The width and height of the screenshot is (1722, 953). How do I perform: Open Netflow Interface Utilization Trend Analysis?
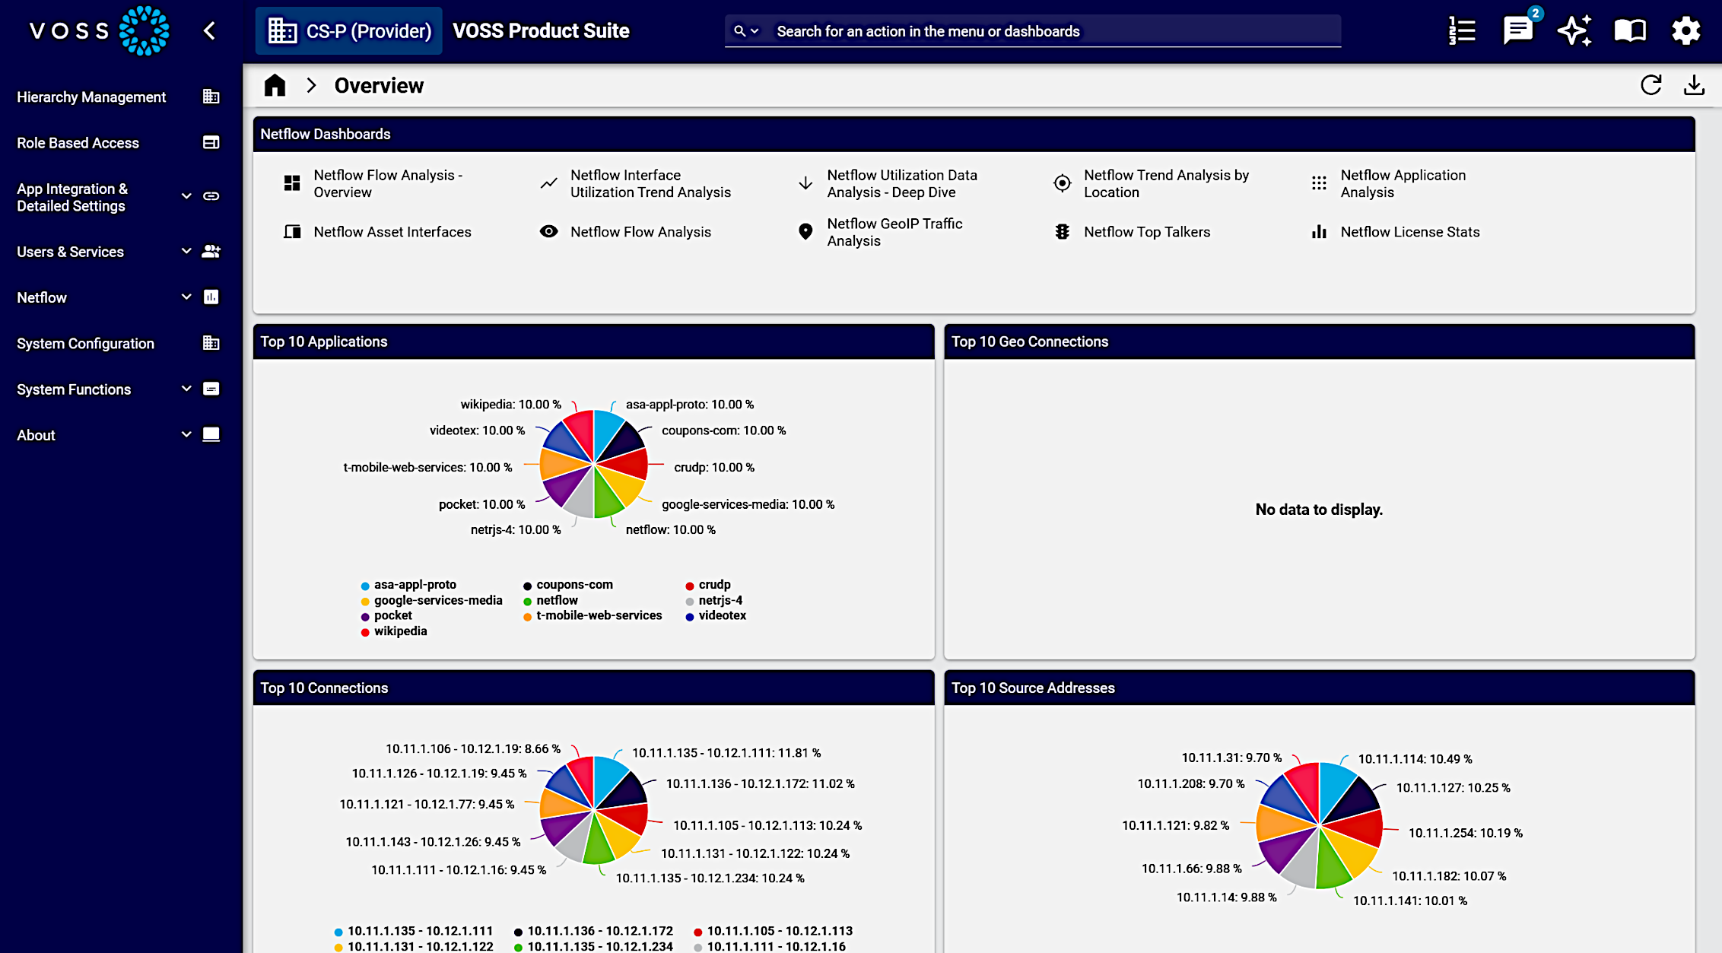tap(650, 183)
